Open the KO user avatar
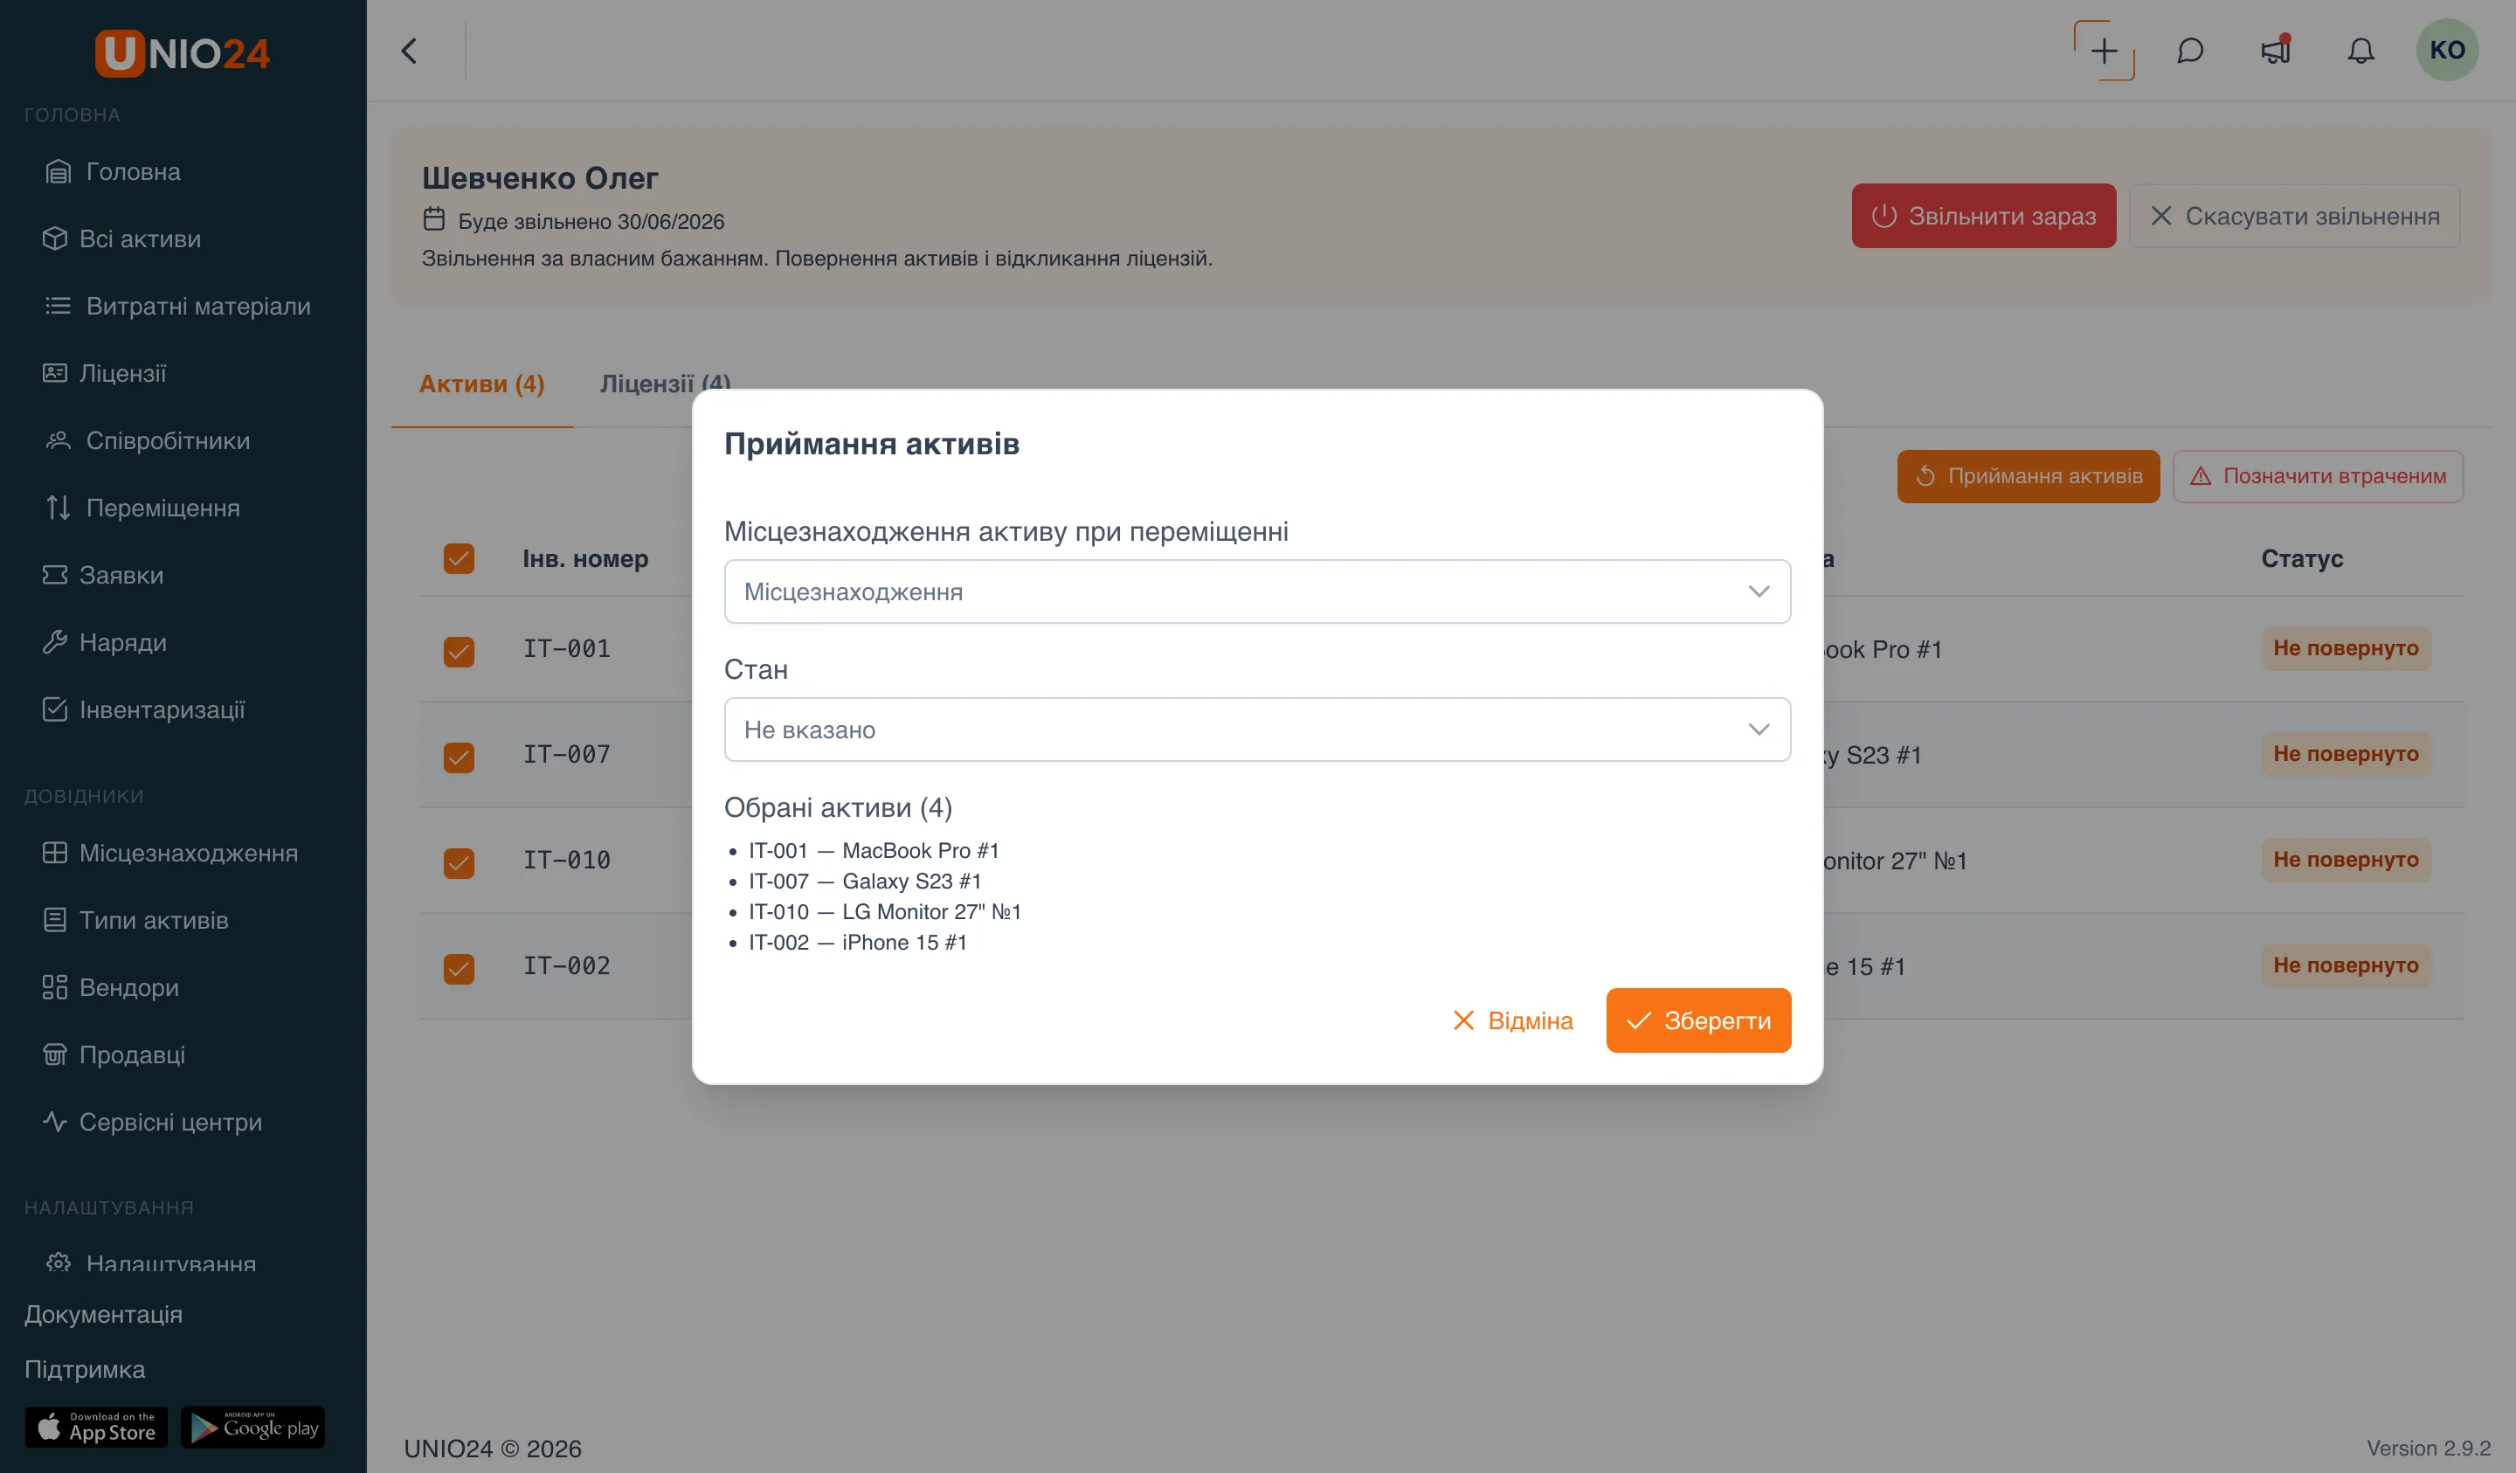This screenshot has height=1473, width=2516. tap(2447, 50)
